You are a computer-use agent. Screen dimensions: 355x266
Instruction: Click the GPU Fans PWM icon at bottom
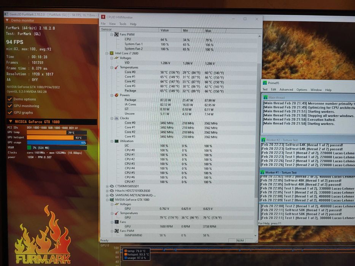tap(116, 231)
